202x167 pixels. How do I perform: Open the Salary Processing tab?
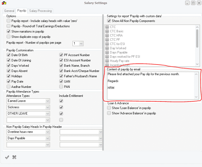pyautogui.click(x=40, y=11)
